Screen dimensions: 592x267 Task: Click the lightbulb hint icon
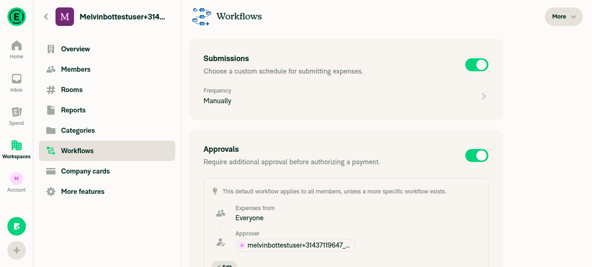point(215,191)
